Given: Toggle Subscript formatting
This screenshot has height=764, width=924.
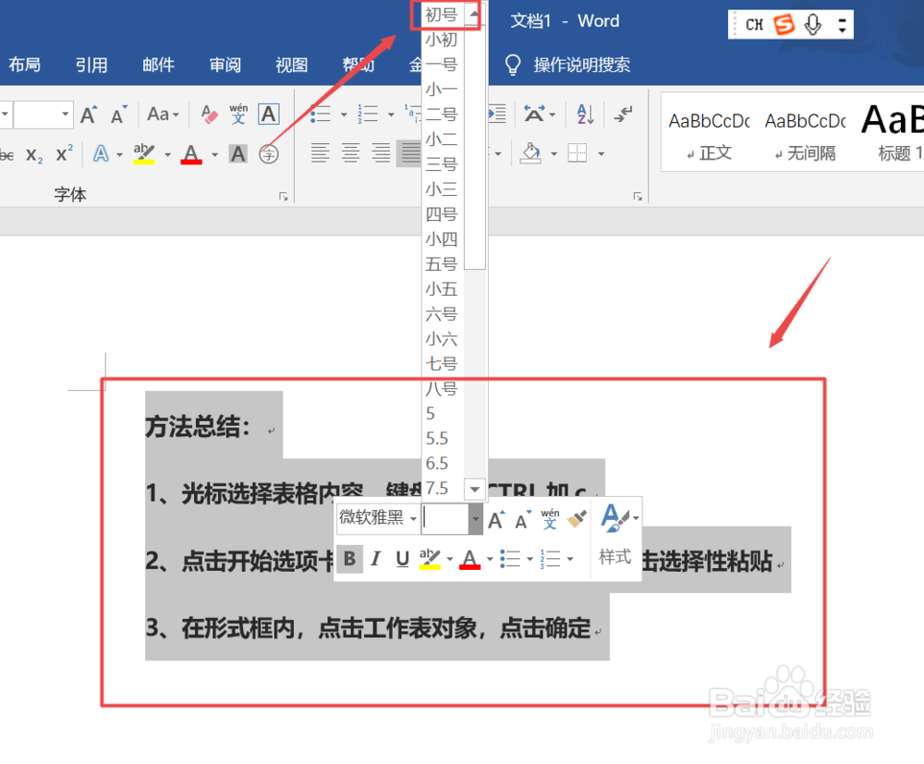Looking at the screenshot, I should point(34,155).
